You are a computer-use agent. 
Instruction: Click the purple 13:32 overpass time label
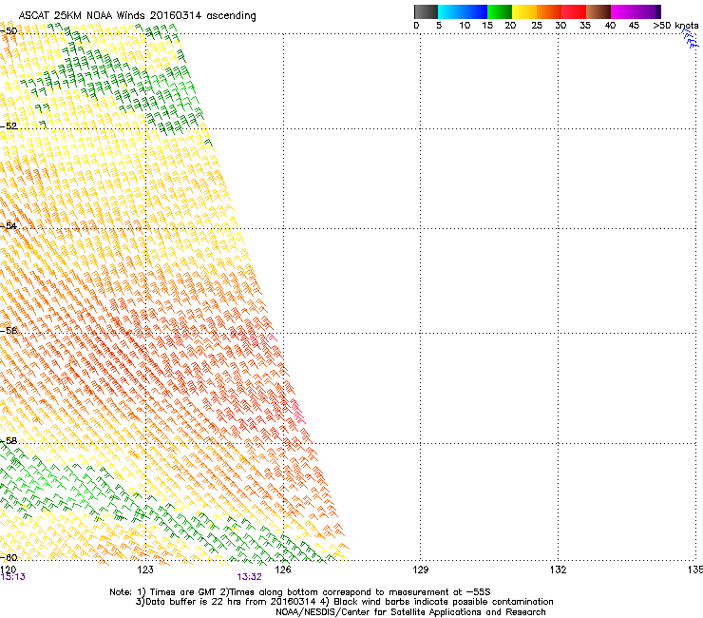click(249, 577)
